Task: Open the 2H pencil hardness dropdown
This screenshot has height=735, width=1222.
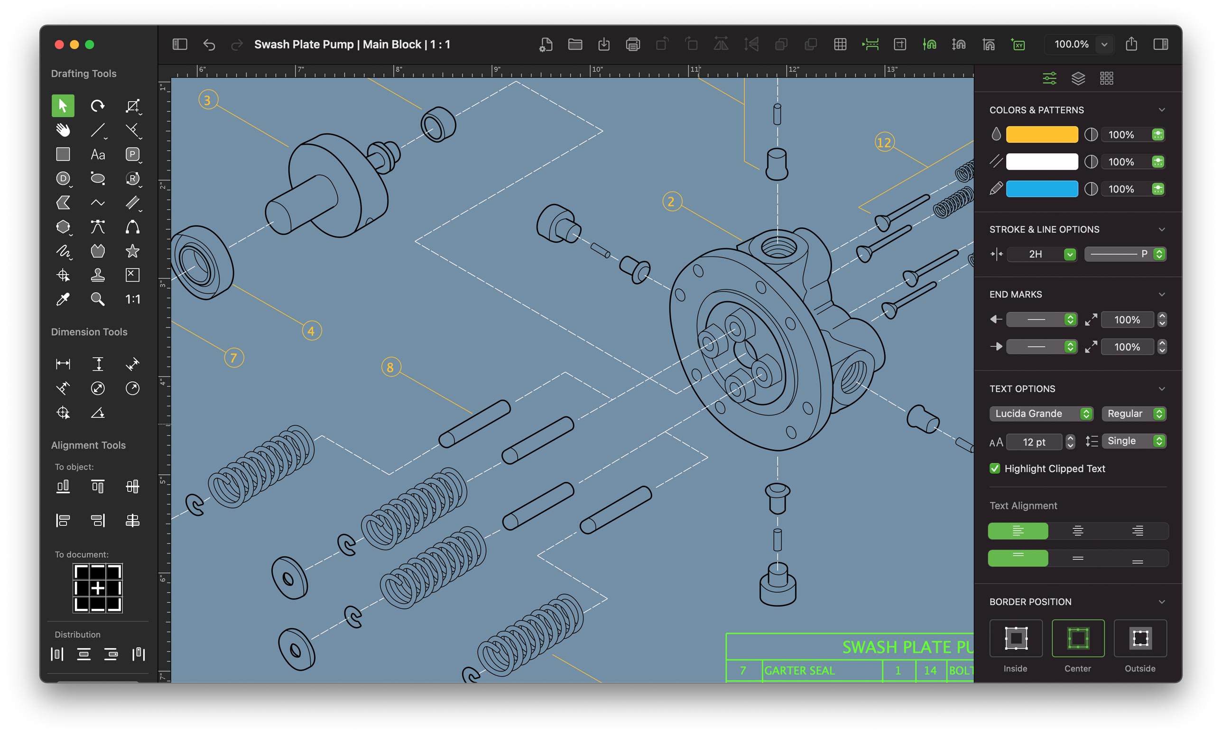Action: [x=1042, y=254]
